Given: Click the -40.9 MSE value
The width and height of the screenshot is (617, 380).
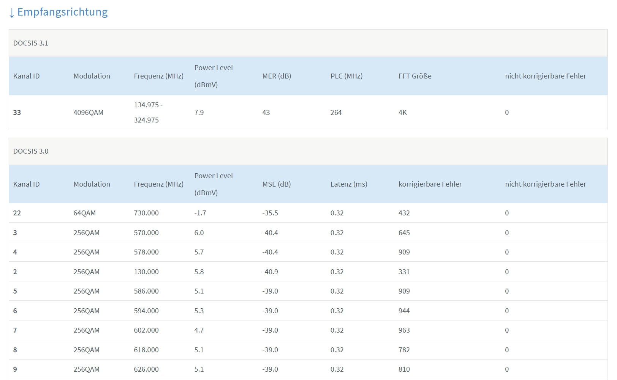Looking at the screenshot, I should pos(270,272).
